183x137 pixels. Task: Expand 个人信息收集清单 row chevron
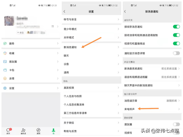(118, 104)
